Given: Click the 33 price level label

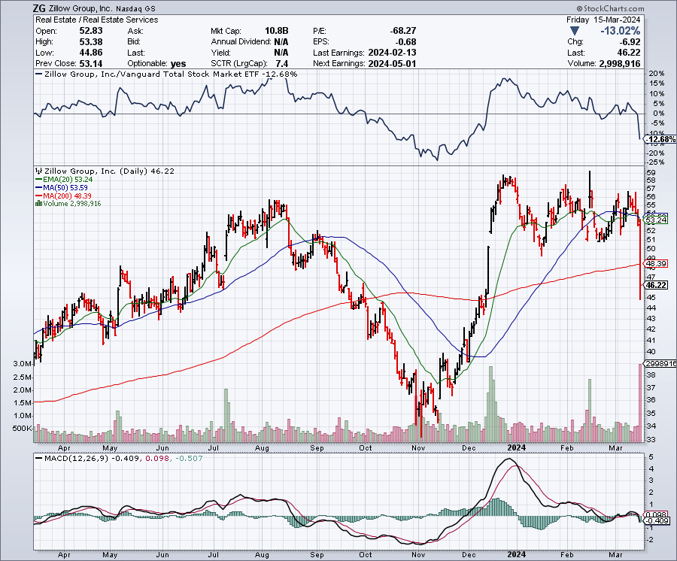Looking at the screenshot, I should (651, 440).
